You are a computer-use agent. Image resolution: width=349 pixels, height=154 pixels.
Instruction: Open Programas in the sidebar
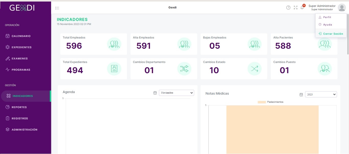[x=26, y=70]
